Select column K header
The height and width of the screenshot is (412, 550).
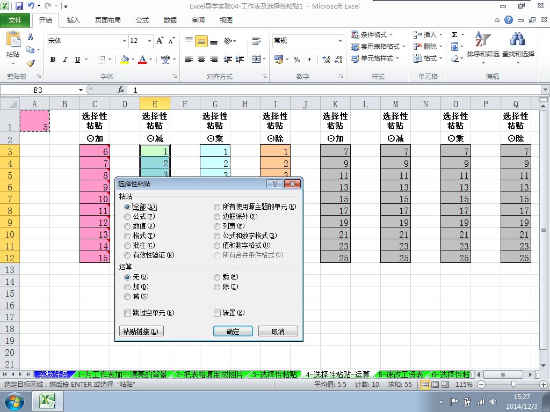pyautogui.click(x=335, y=104)
